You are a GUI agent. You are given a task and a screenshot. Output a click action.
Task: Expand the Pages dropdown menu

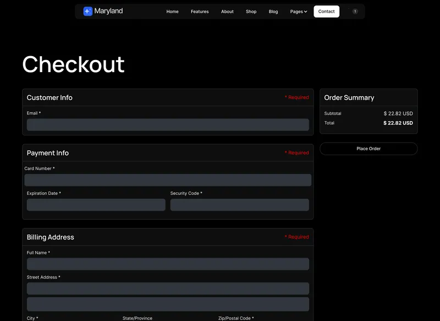coord(298,11)
